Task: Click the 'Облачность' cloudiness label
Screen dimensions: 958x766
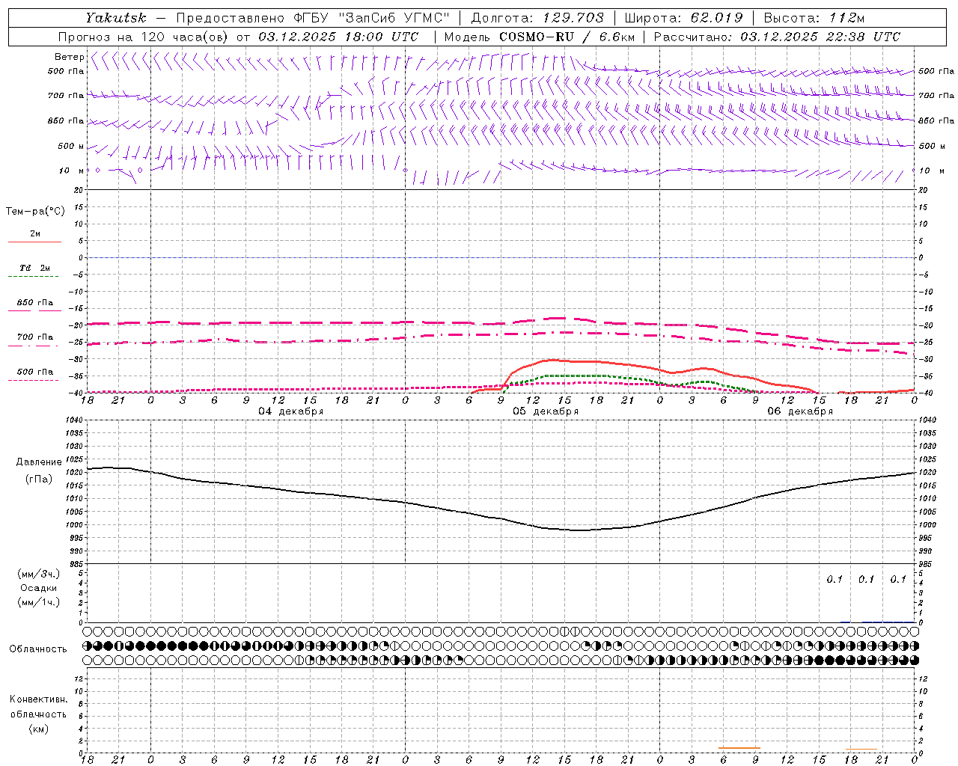Action: (x=38, y=649)
